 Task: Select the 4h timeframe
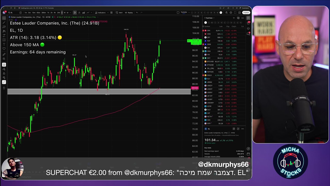(x=55, y=13)
